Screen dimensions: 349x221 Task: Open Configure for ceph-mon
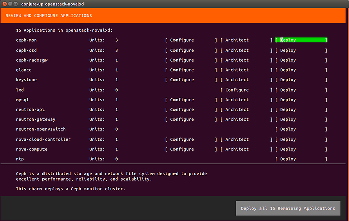[191, 40]
